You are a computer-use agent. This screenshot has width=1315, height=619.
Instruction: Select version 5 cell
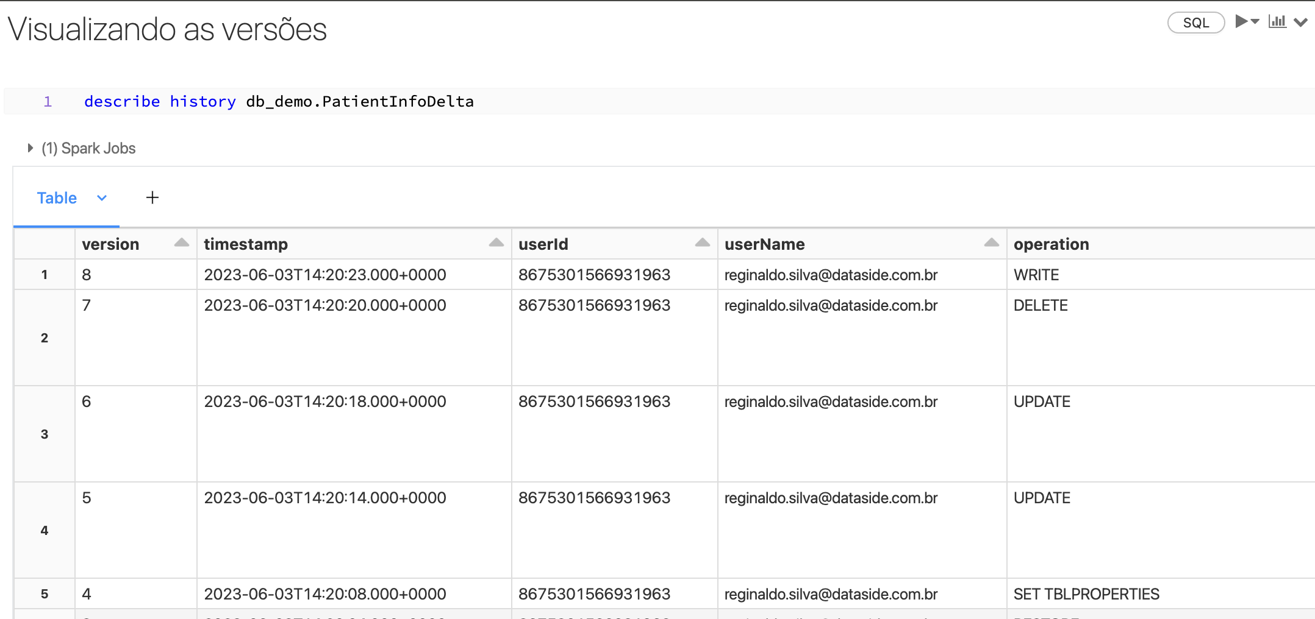coord(135,530)
